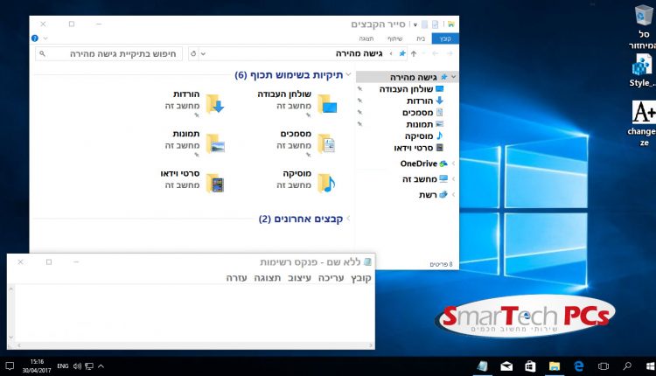The height and width of the screenshot is (376, 656).
Task: Open the Action Center notification icon
Action: click(10, 366)
